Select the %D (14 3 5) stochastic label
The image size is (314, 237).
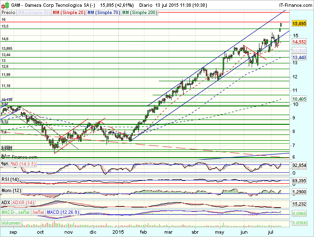[23, 164]
